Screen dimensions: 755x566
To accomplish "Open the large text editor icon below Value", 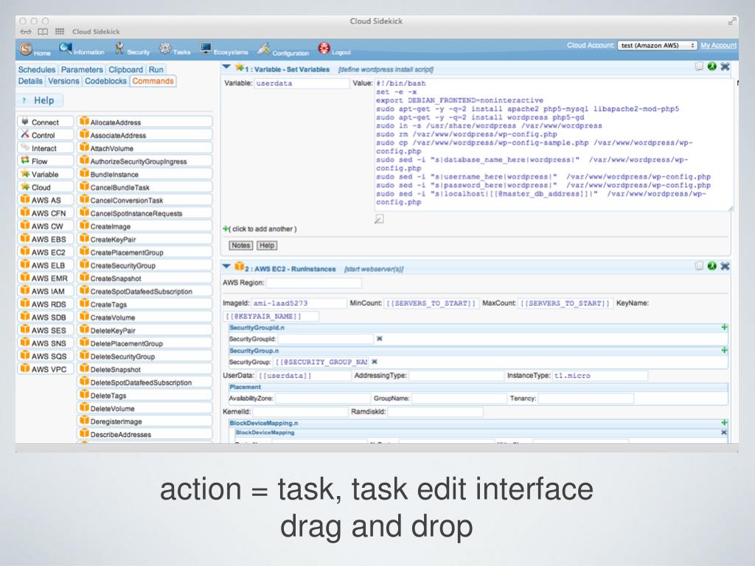I will coord(379,219).
